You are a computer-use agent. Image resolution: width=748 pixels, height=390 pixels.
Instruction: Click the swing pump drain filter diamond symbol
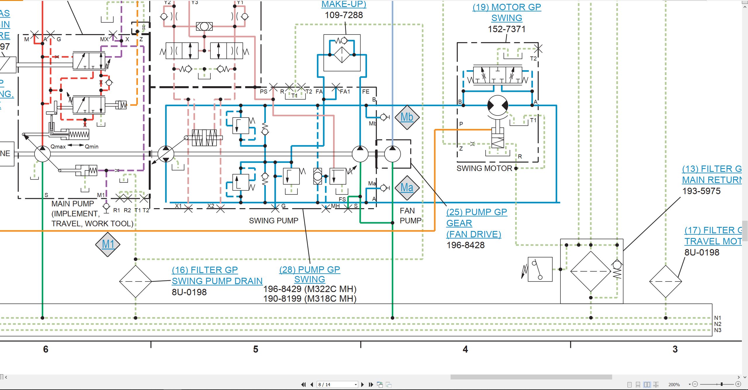point(136,282)
